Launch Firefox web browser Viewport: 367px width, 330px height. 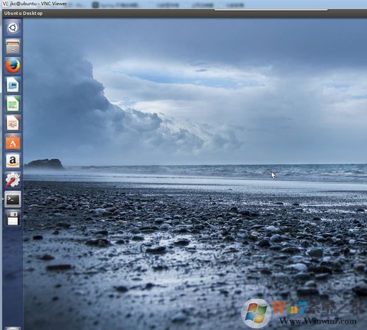[13, 65]
